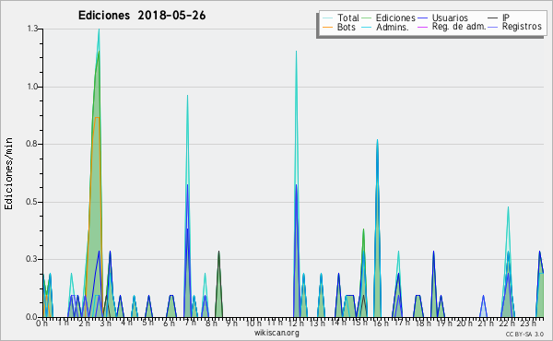Click the green line swatch beside Ediciones

[x=367, y=18]
